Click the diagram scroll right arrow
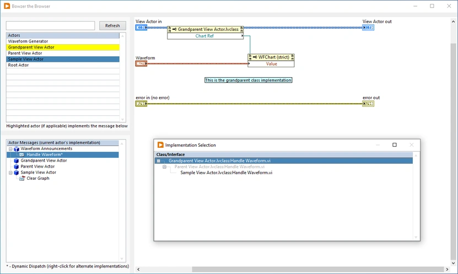The image size is (458, 274). click(x=447, y=270)
